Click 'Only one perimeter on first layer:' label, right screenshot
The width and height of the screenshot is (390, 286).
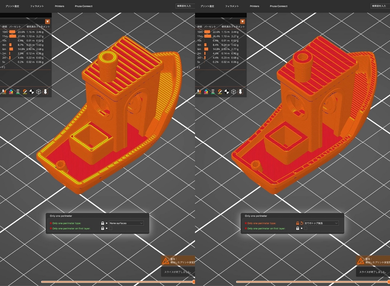(266, 229)
